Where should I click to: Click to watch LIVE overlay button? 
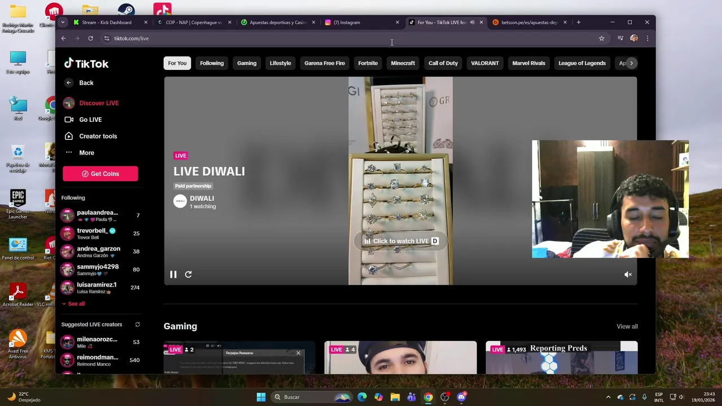click(x=401, y=241)
